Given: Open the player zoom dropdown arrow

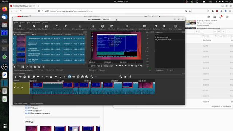Looking at the screenshot, I should tap(134, 66).
